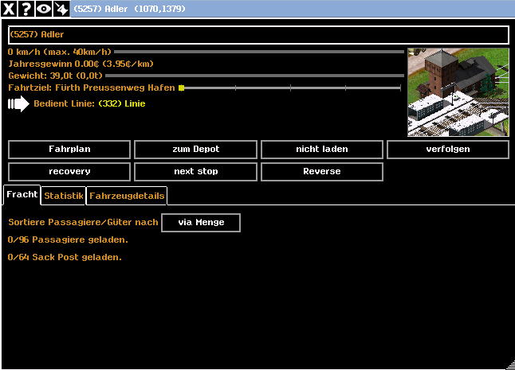Click the eye icon to go to vehicle

pyautogui.click(x=43, y=9)
